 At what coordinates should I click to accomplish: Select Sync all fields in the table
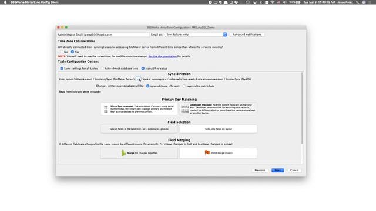click(x=139, y=129)
